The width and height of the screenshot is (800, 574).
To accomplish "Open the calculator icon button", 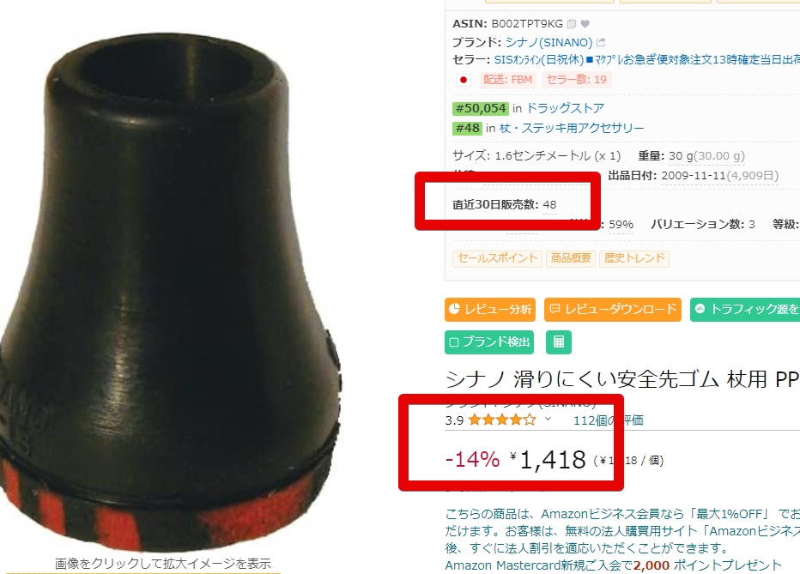I will point(559,341).
